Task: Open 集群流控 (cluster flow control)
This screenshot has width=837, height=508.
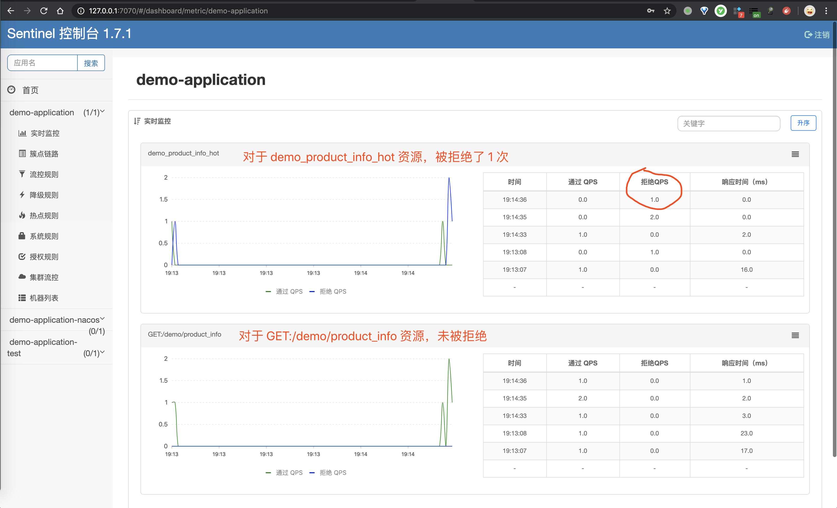Action: point(43,277)
